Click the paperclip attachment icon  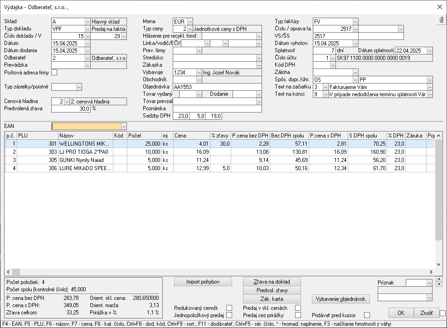coord(441,20)
